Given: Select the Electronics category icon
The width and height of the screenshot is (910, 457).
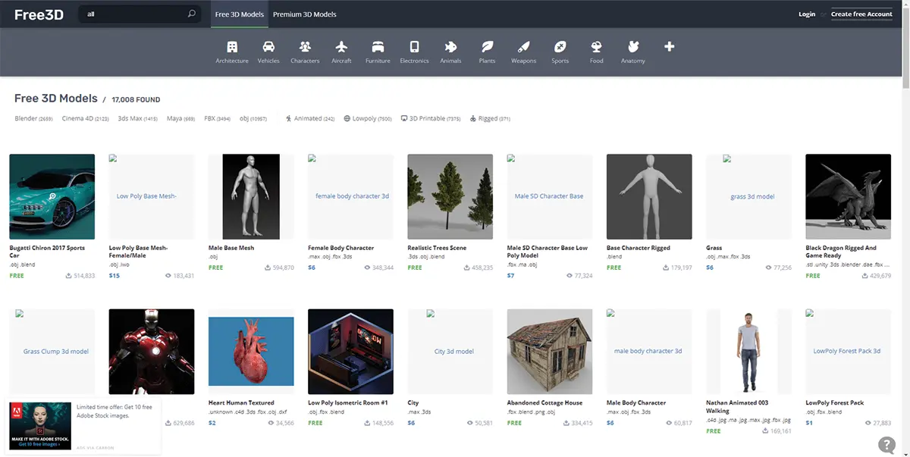Looking at the screenshot, I should click(414, 47).
